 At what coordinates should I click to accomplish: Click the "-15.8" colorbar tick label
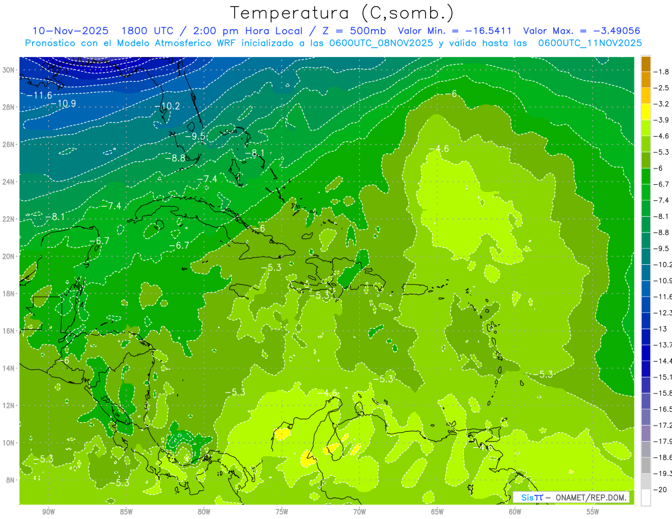662,394
